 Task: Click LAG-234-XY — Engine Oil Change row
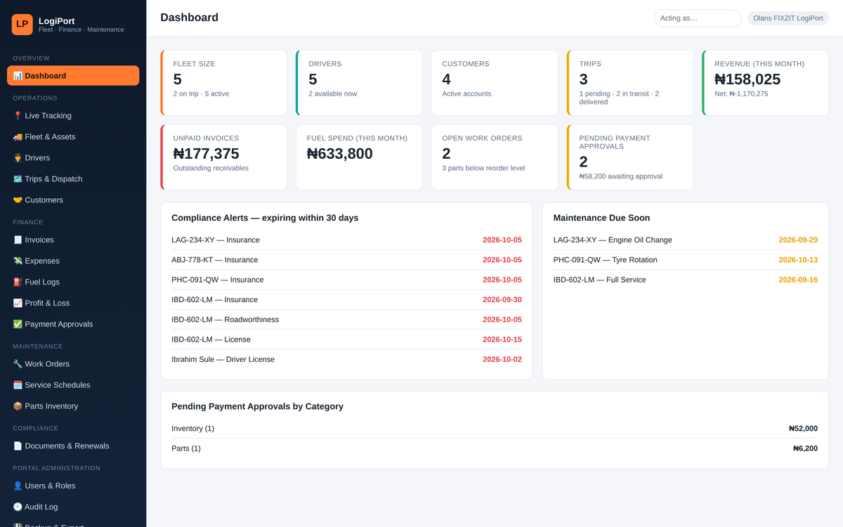686,240
